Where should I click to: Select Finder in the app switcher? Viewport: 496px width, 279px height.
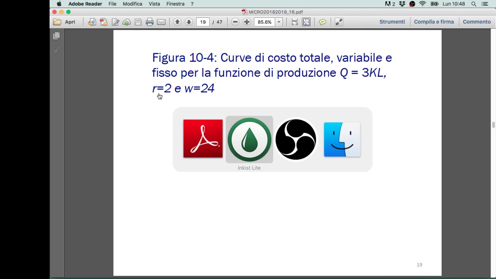click(x=342, y=139)
